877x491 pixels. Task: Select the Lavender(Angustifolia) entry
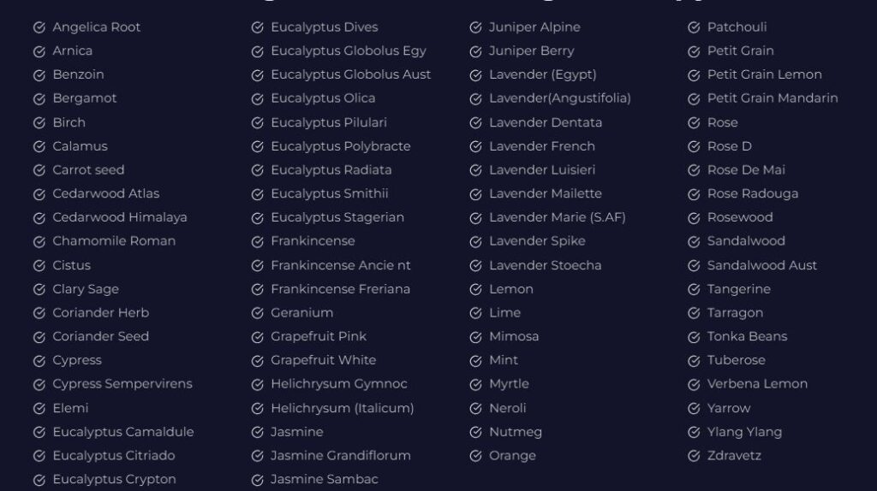(551, 98)
